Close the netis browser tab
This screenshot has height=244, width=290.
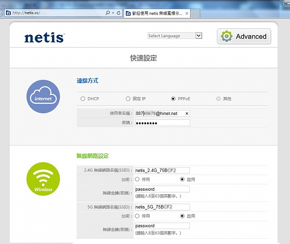(x=187, y=13)
